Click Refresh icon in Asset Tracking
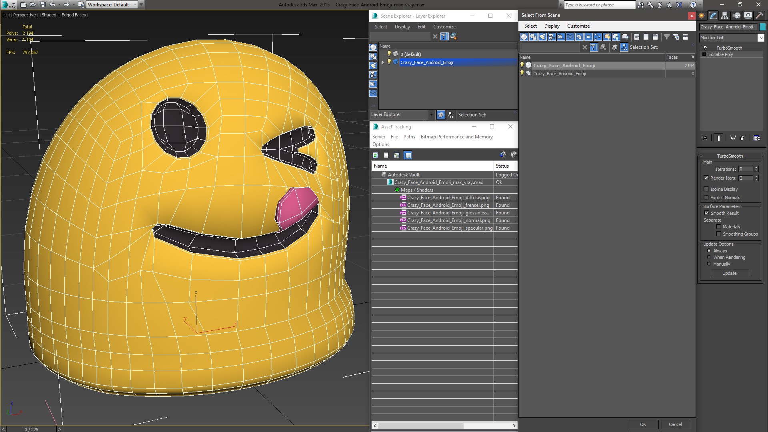768x432 pixels. pyautogui.click(x=375, y=155)
